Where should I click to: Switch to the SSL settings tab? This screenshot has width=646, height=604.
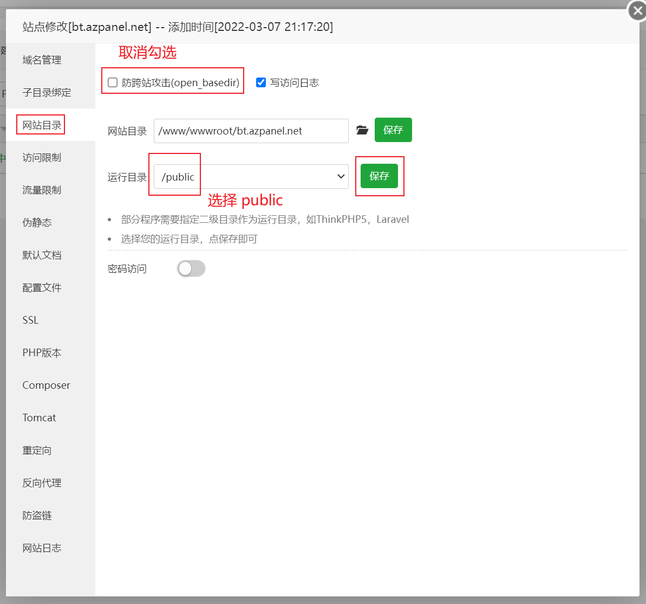coord(30,320)
